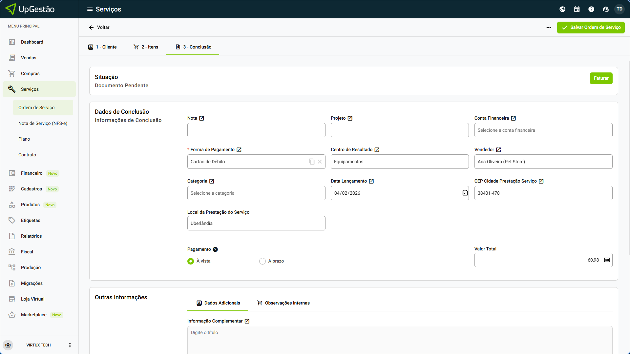This screenshot has width=630, height=354.
Task: Clear the Cartão de Débito selection
Action: pyautogui.click(x=320, y=162)
